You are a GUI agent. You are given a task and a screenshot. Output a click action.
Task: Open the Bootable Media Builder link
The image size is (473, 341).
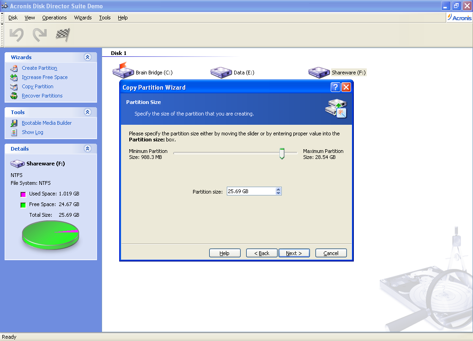pyautogui.click(x=47, y=123)
